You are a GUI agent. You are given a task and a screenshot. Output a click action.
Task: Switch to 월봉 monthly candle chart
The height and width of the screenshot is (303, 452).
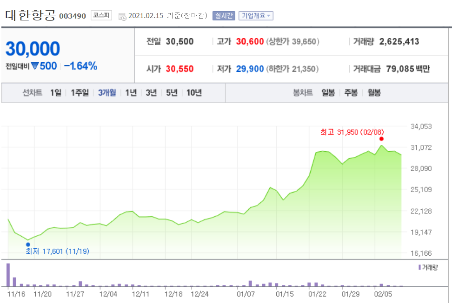pos(374,93)
